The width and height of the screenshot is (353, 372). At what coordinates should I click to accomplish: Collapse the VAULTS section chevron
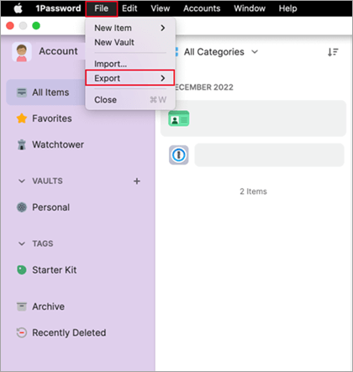click(22, 181)
